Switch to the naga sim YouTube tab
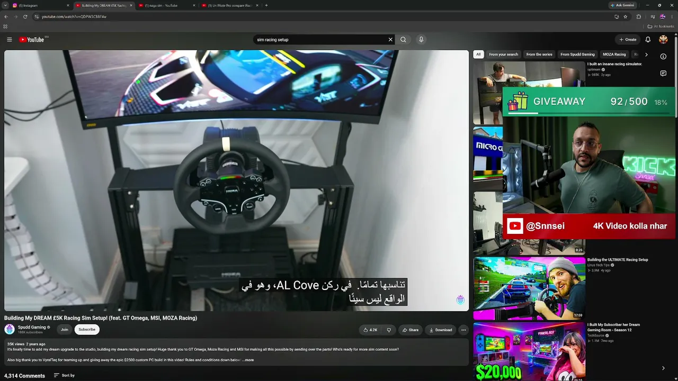The image size is (678, 381). point(166,5)
